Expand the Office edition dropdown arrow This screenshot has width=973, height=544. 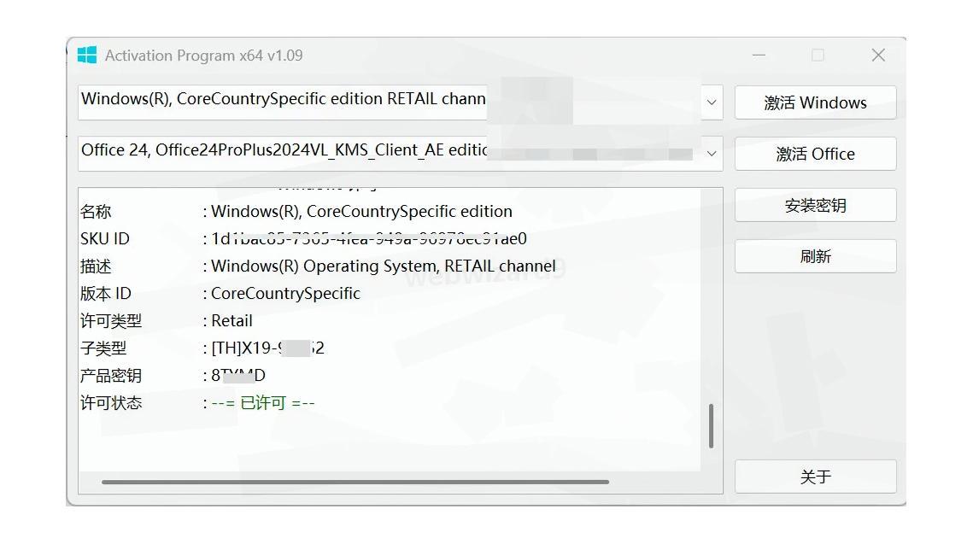coord(712,154)
